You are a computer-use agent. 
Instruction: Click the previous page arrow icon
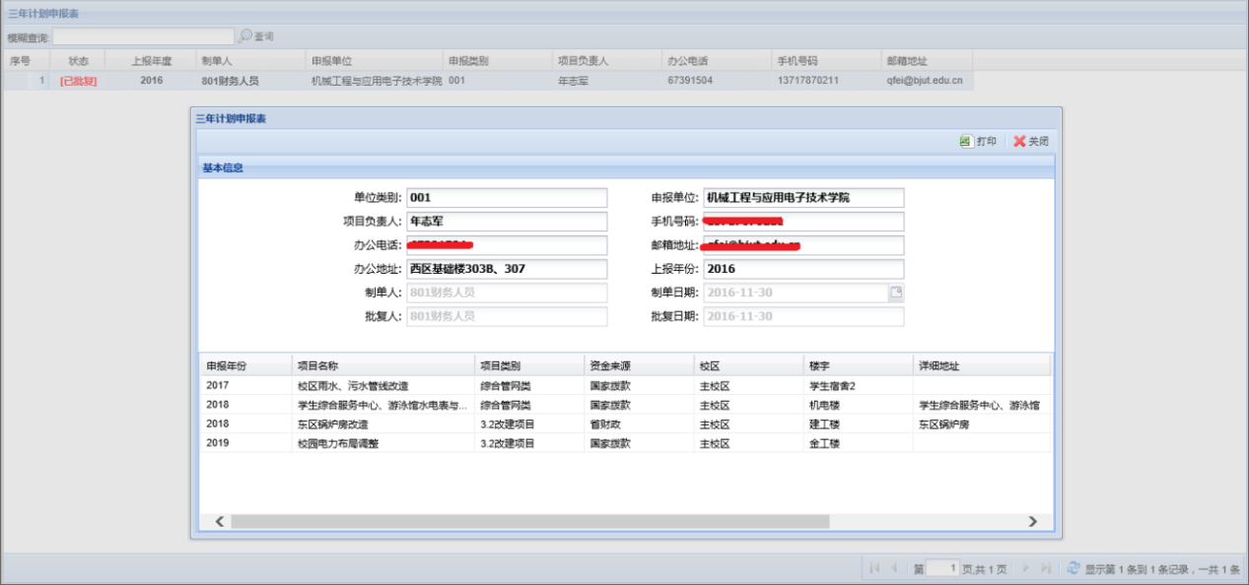tap(894, 568)
